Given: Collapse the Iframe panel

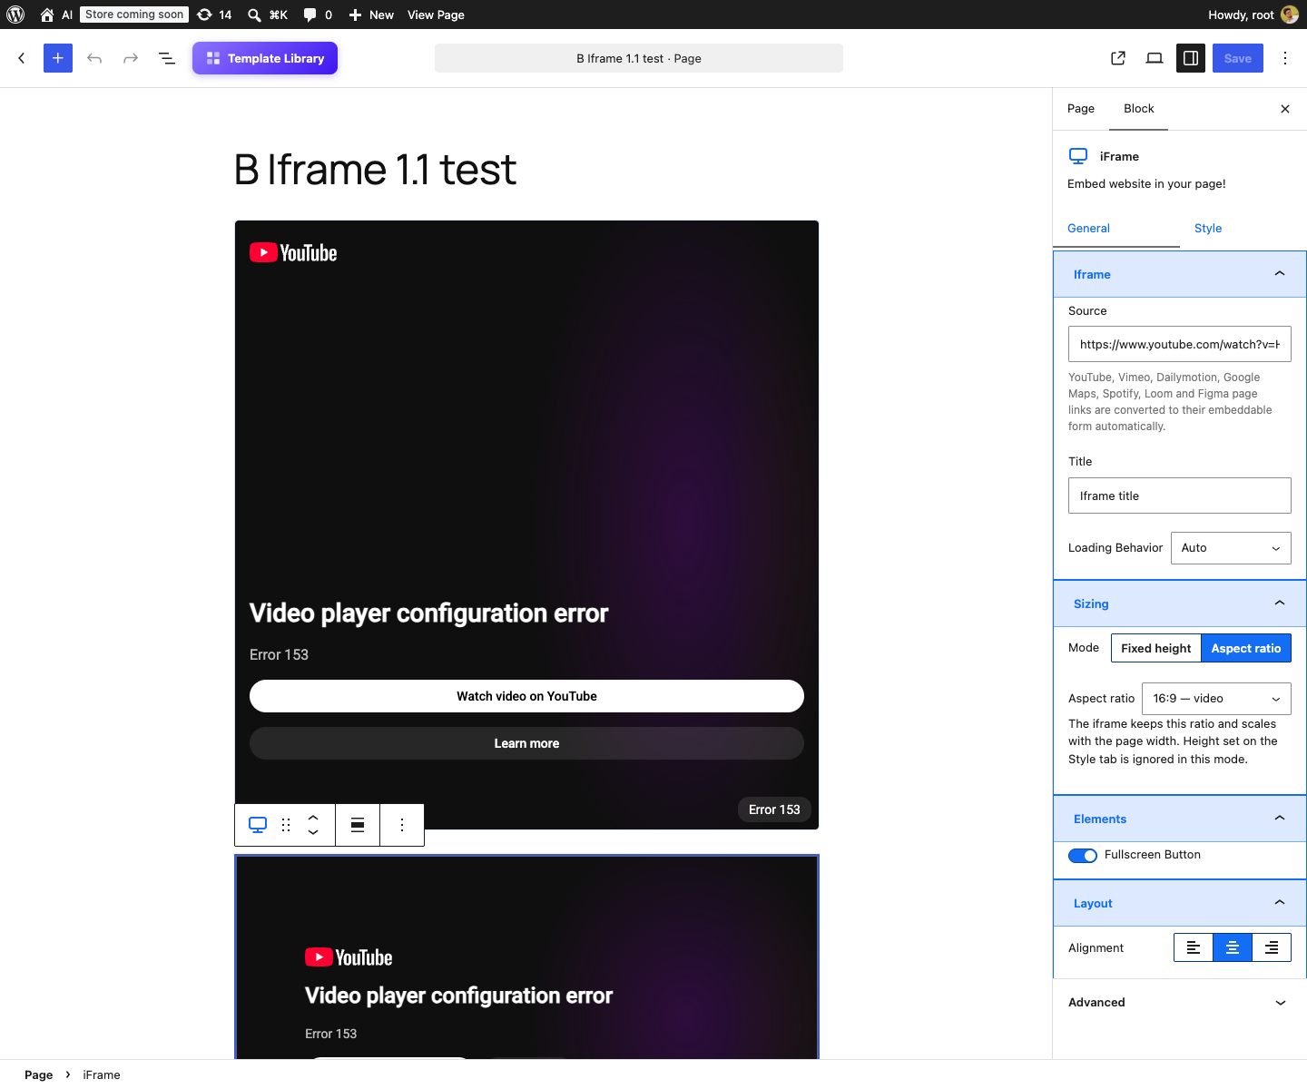Looking at the screenshot, I should [x=1180, y=274].
